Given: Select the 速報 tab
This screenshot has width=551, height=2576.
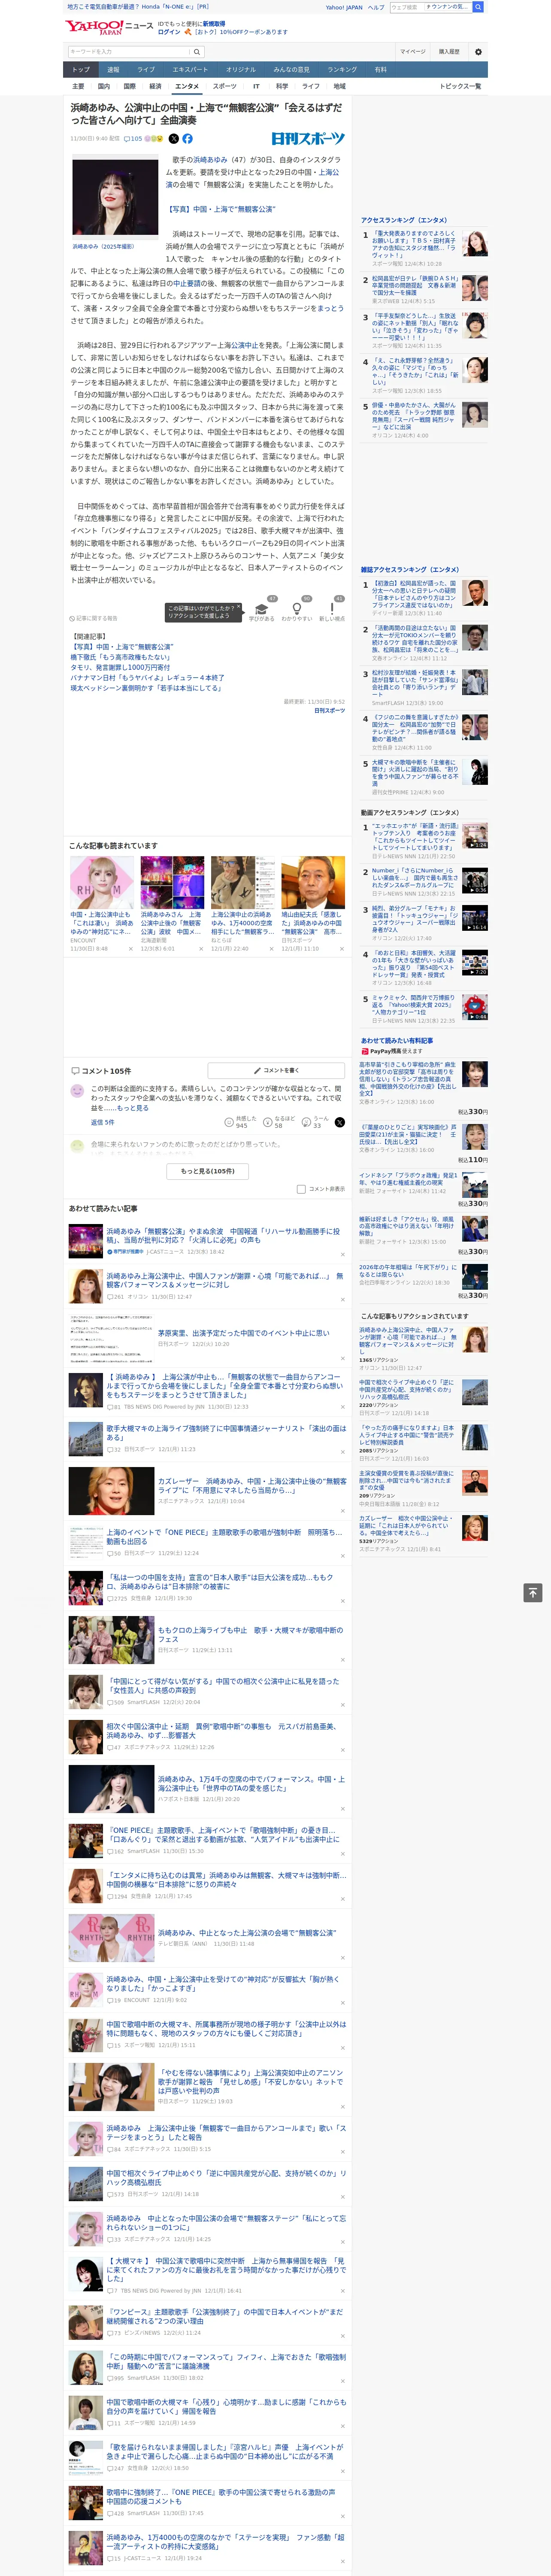Looking at the screenshot, I should pyautogui.click(x=113, y=70).
